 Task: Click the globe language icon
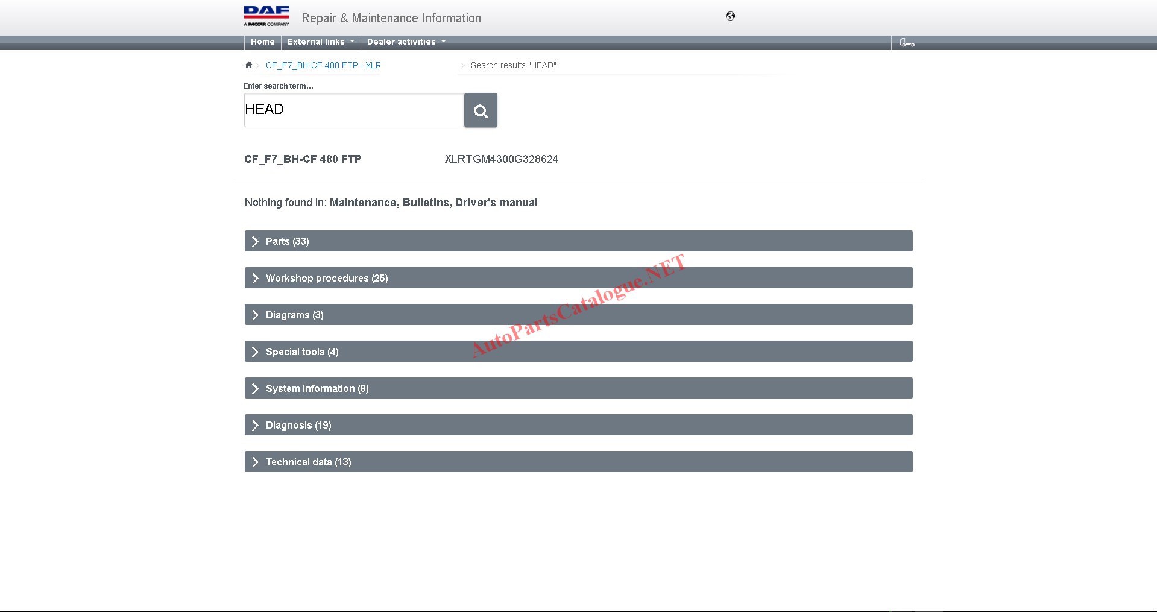[730, 16]
